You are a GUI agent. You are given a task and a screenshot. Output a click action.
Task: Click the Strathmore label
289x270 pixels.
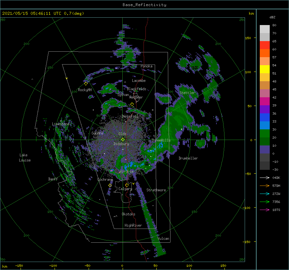[156, 190]
